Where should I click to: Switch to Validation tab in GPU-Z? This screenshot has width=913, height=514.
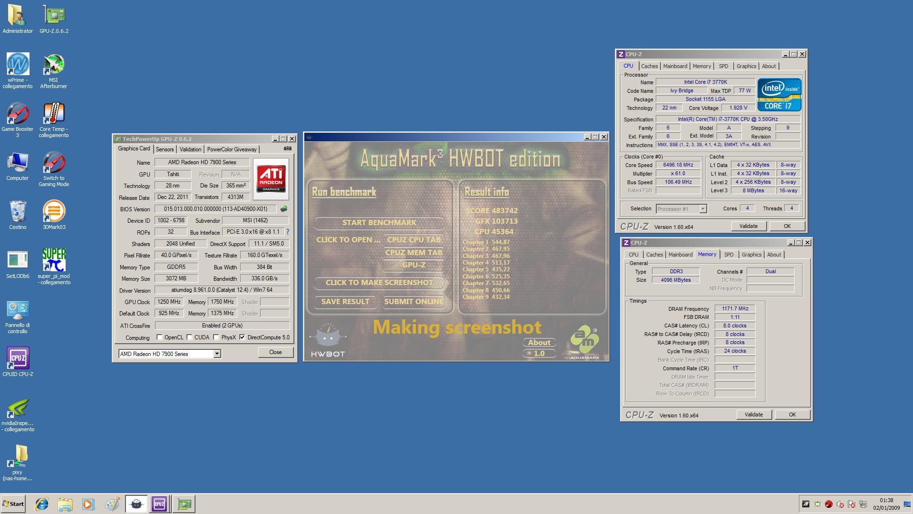tap(190, 149)
